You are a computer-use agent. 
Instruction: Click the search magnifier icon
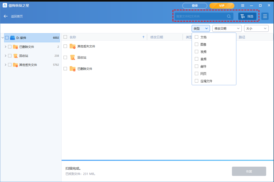tap(229, 16)
